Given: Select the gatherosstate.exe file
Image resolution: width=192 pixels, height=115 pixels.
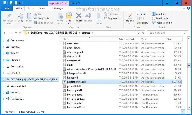Looking at the screenshot, I should [x=122, y=82].
